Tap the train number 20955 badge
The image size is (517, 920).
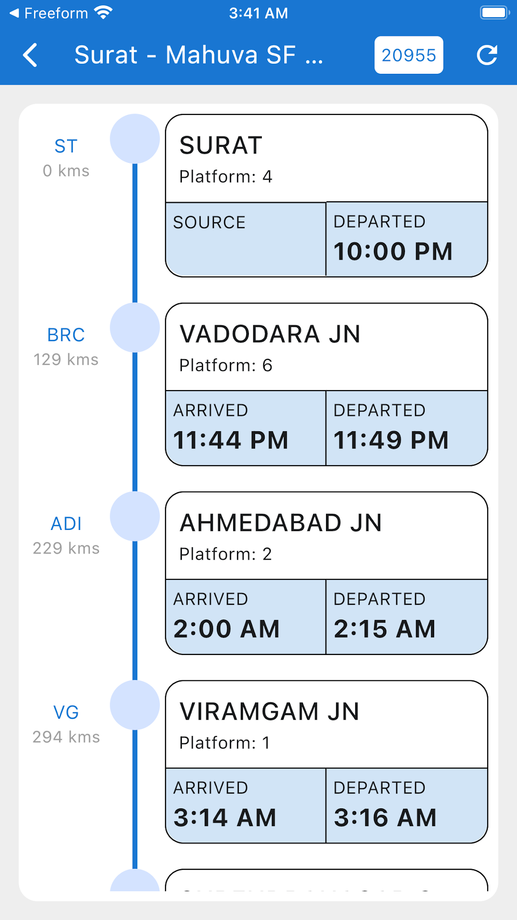point(408,55)
